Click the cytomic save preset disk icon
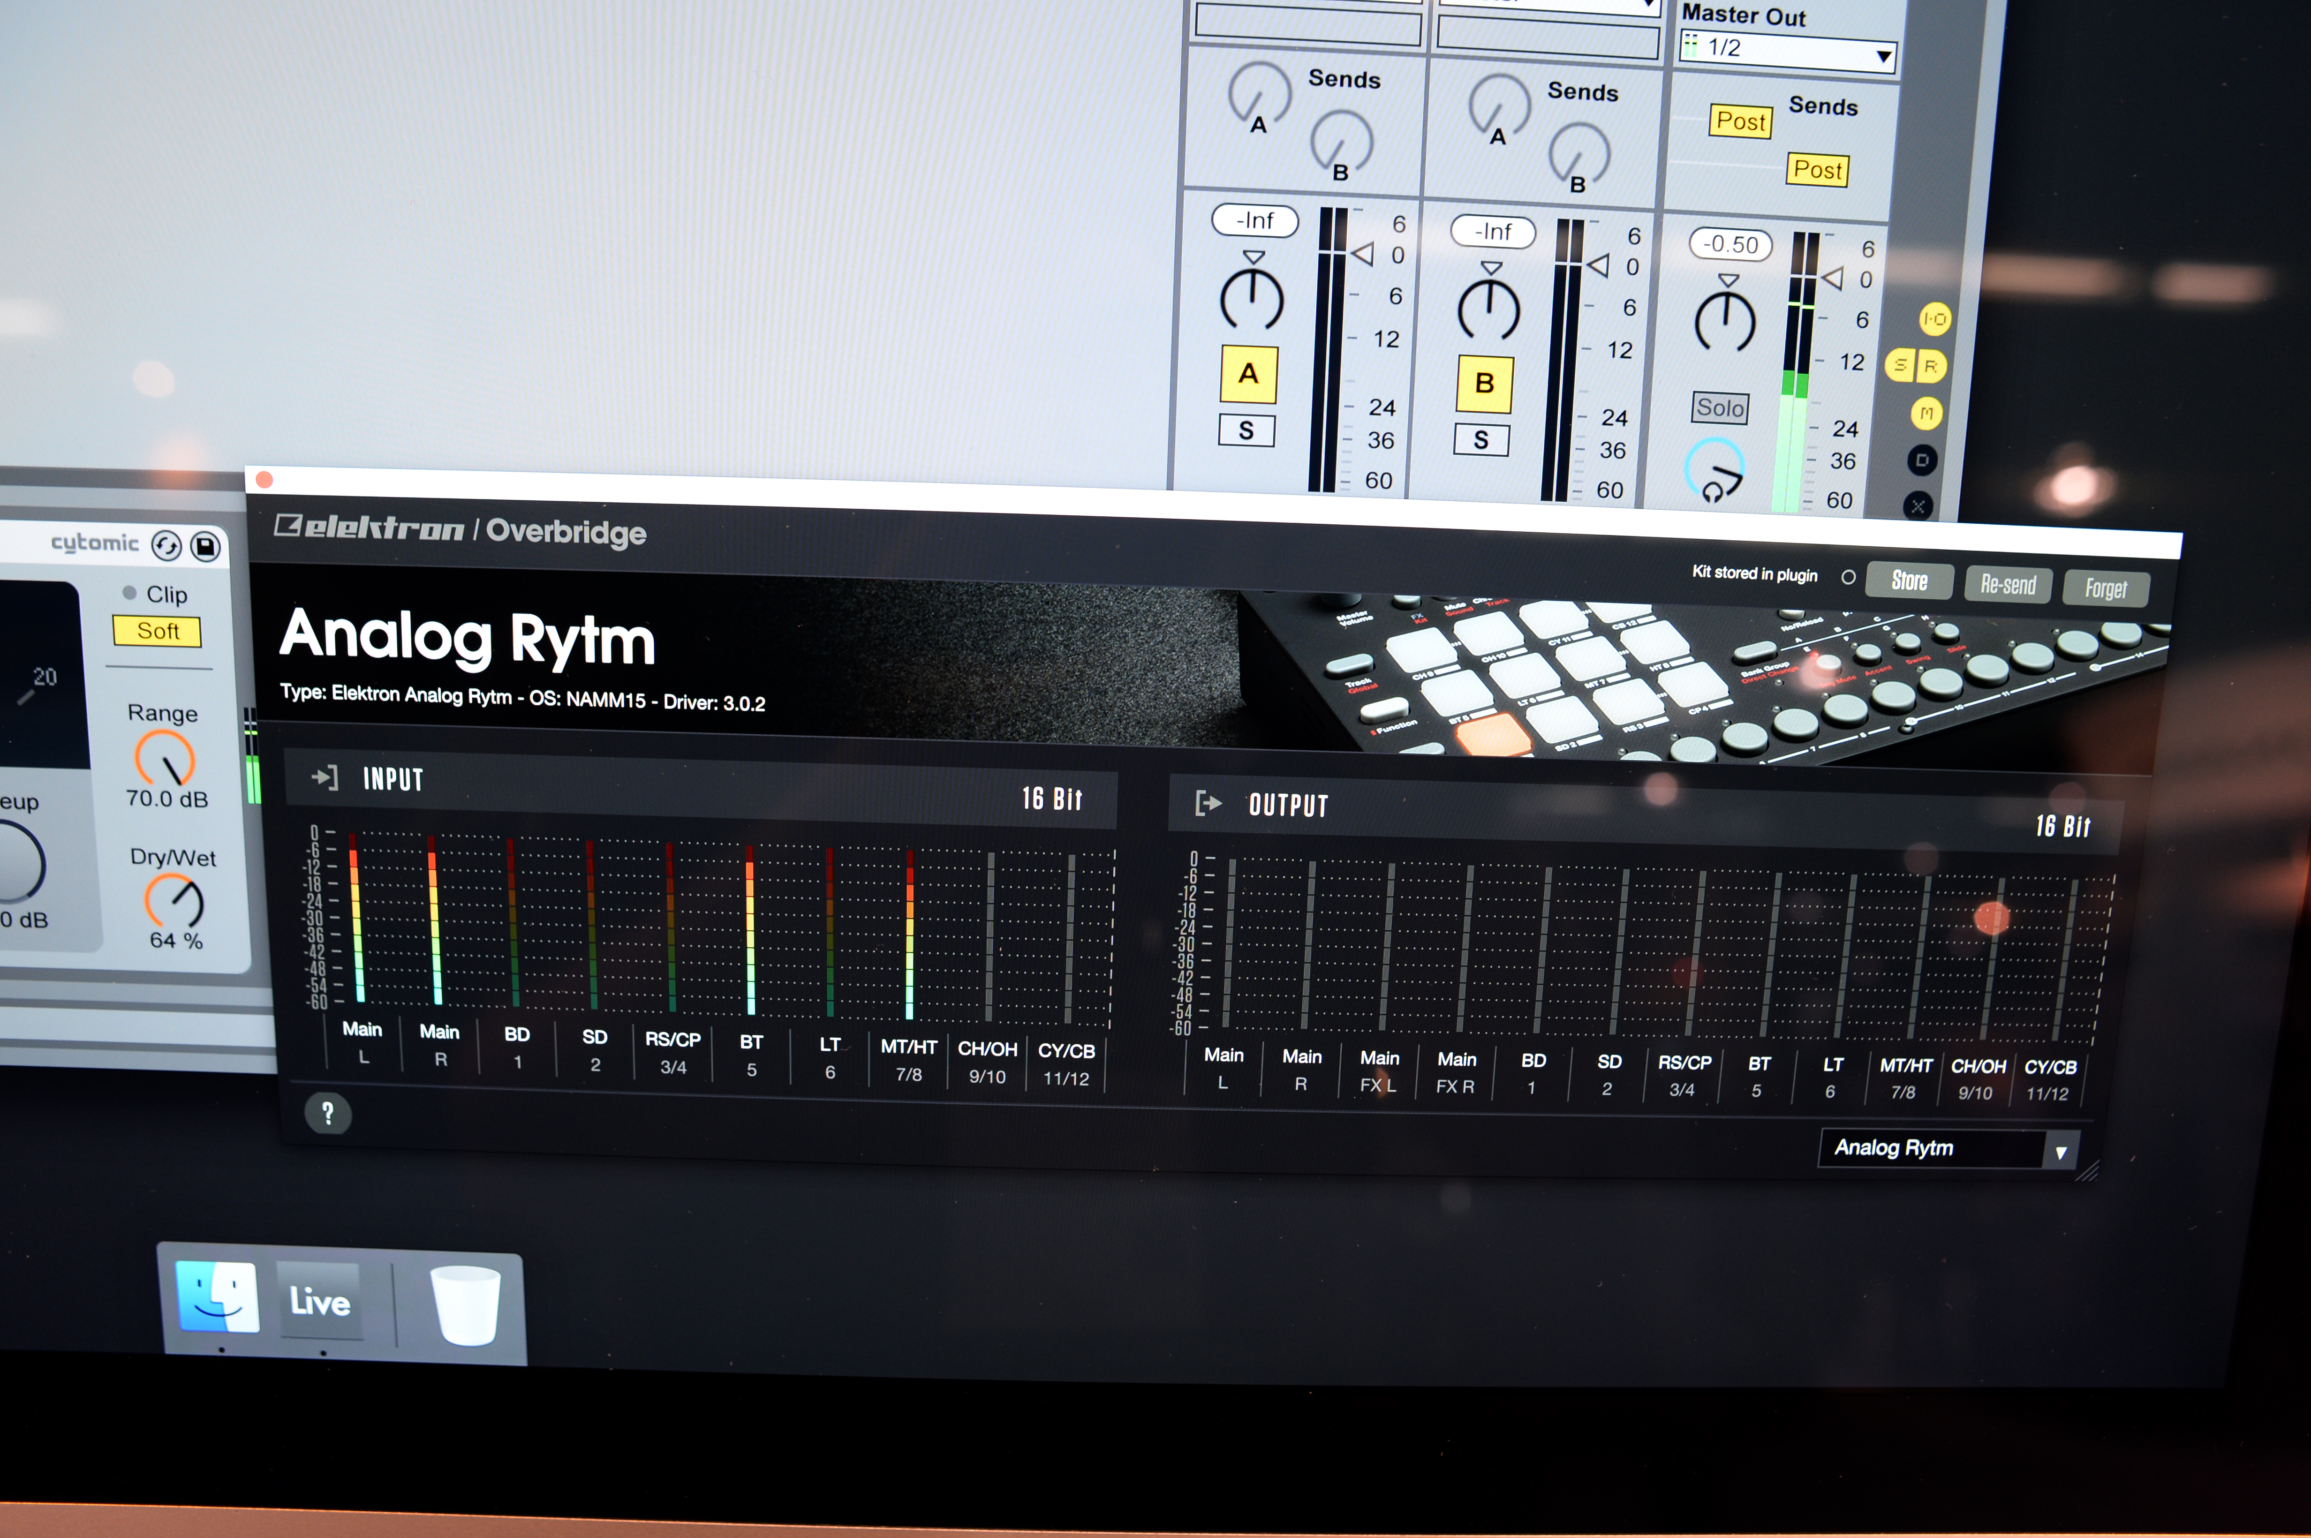This screenshot has height=1538, width=2311. tap(205, 546)
